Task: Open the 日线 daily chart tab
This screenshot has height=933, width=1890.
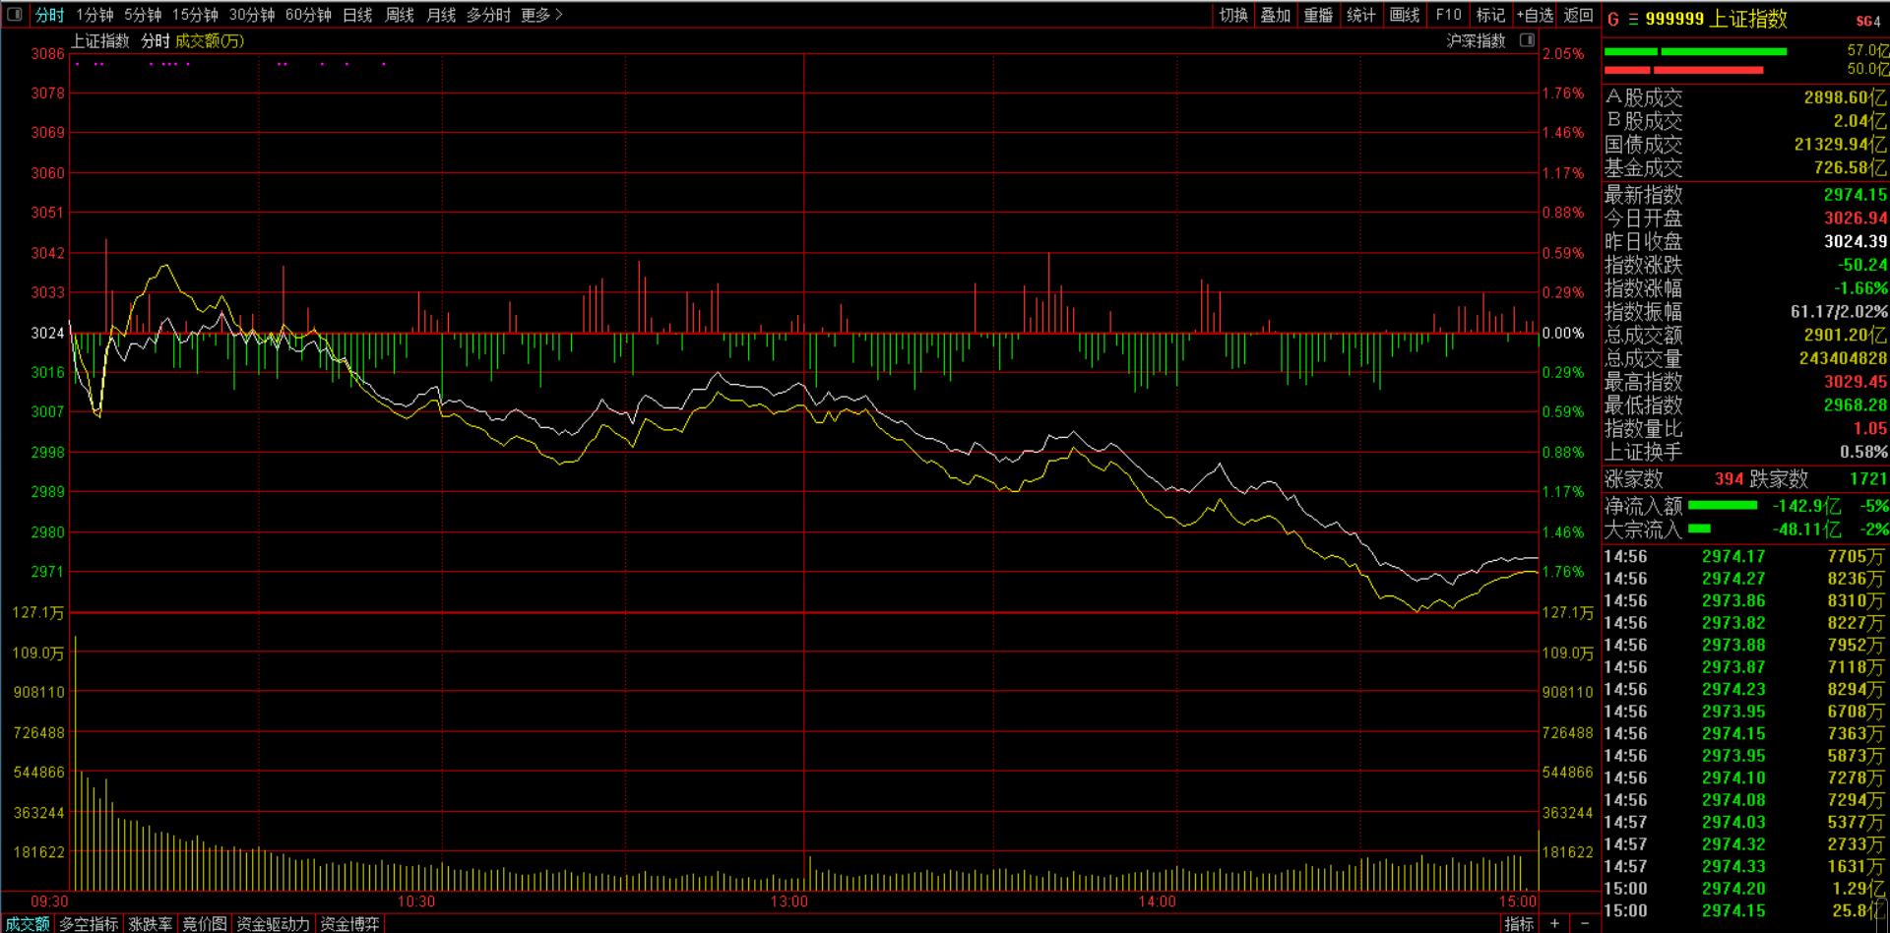Action: (357, 15)
